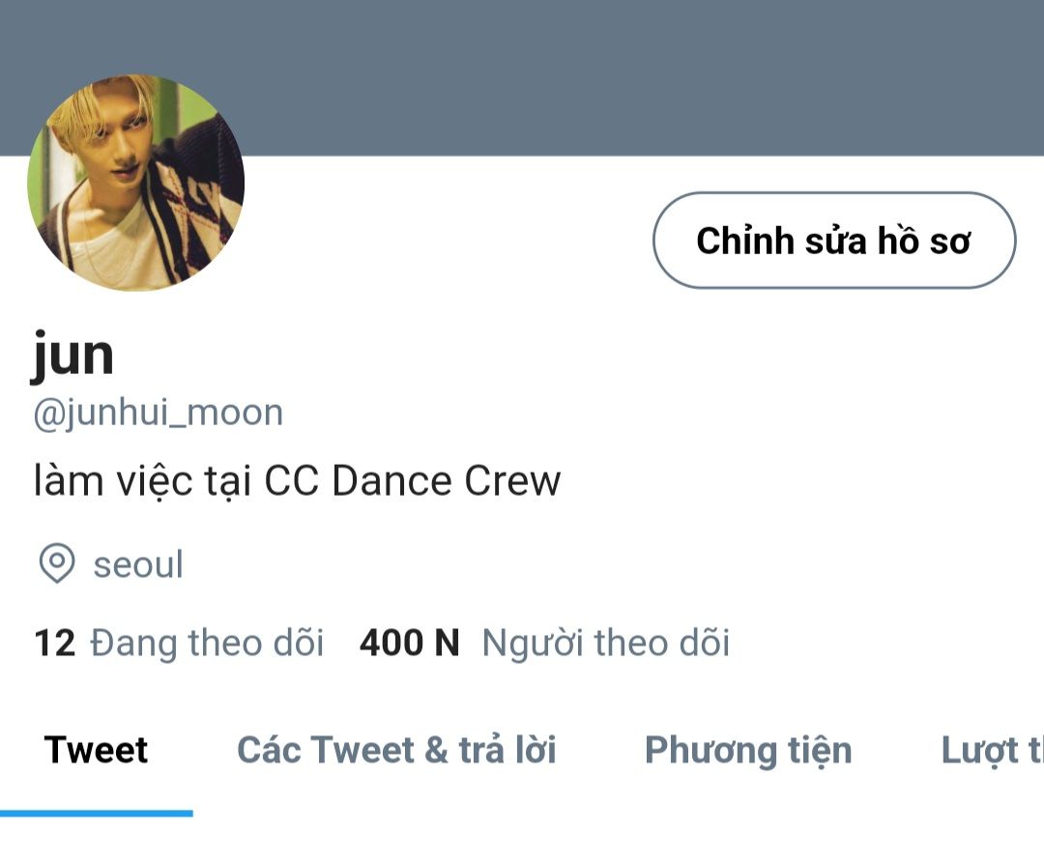Click the blue indicator under Tweet tab
The width and height of the screenshot is (1044, 862).
click(x=97, y=814)
